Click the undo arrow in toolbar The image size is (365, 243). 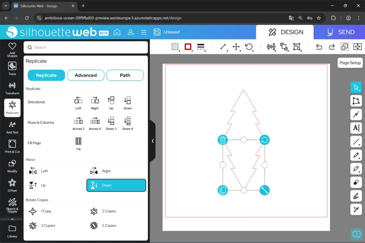(x=319, y=47)
